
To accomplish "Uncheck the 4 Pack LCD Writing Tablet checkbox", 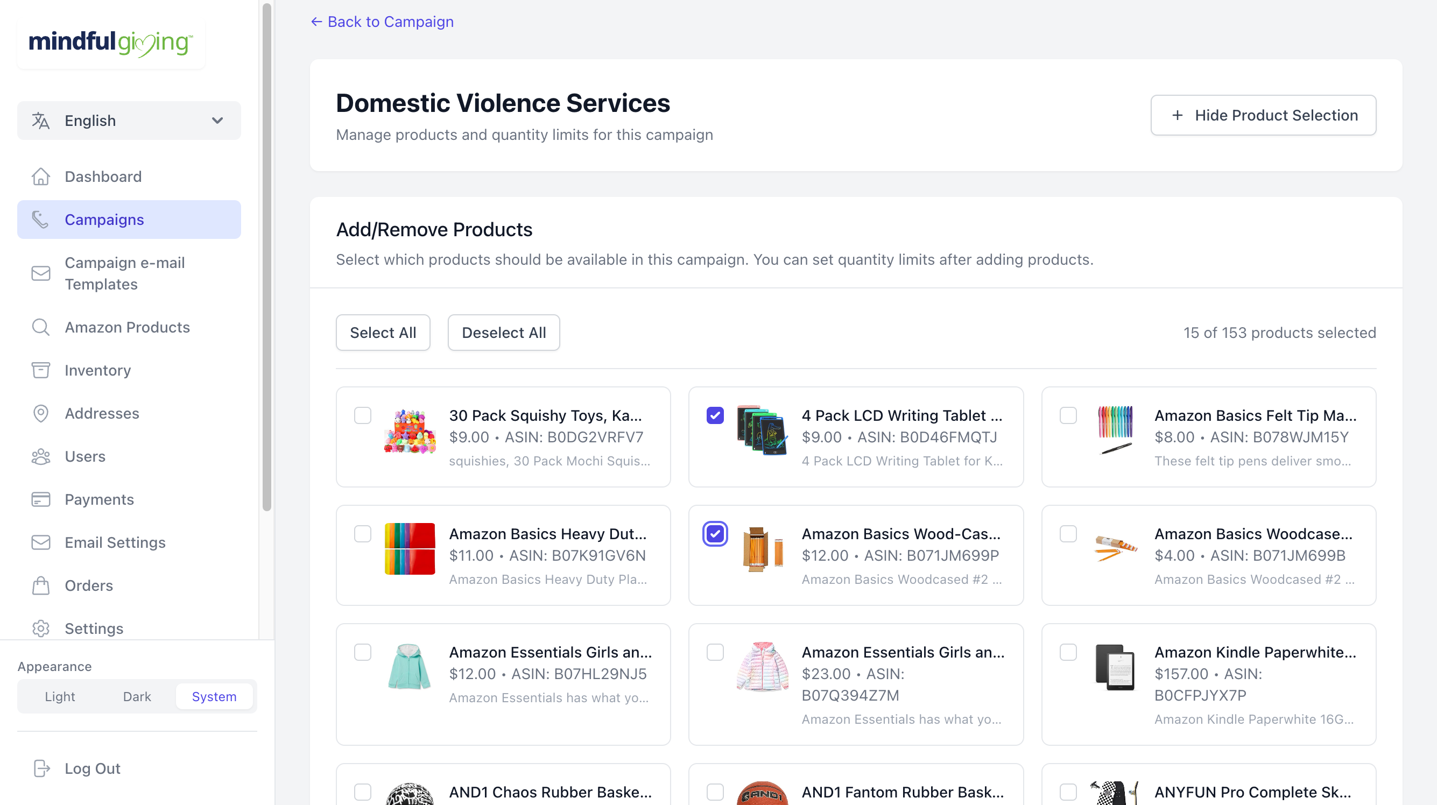I will click(715, 415).
